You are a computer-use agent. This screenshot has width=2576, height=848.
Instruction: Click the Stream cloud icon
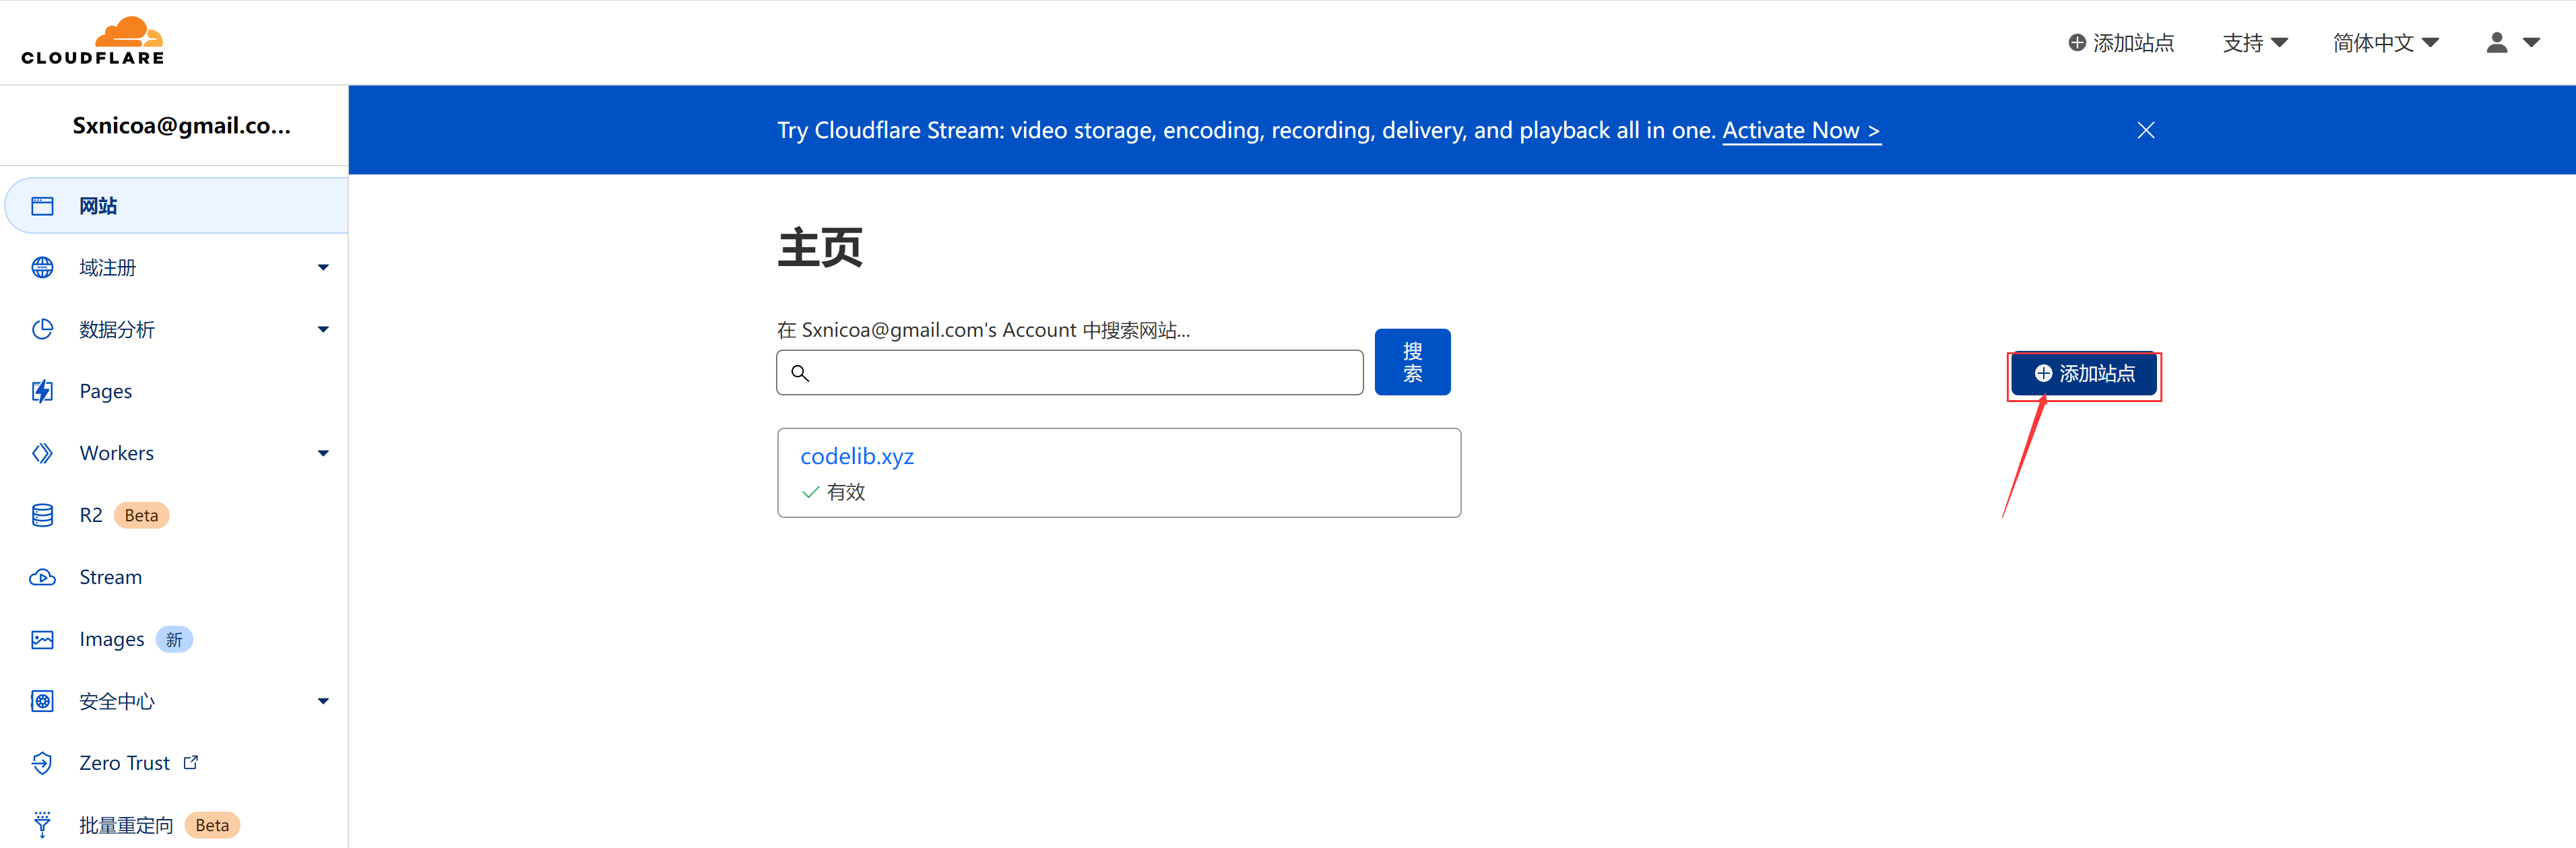[x=42, y=577]
